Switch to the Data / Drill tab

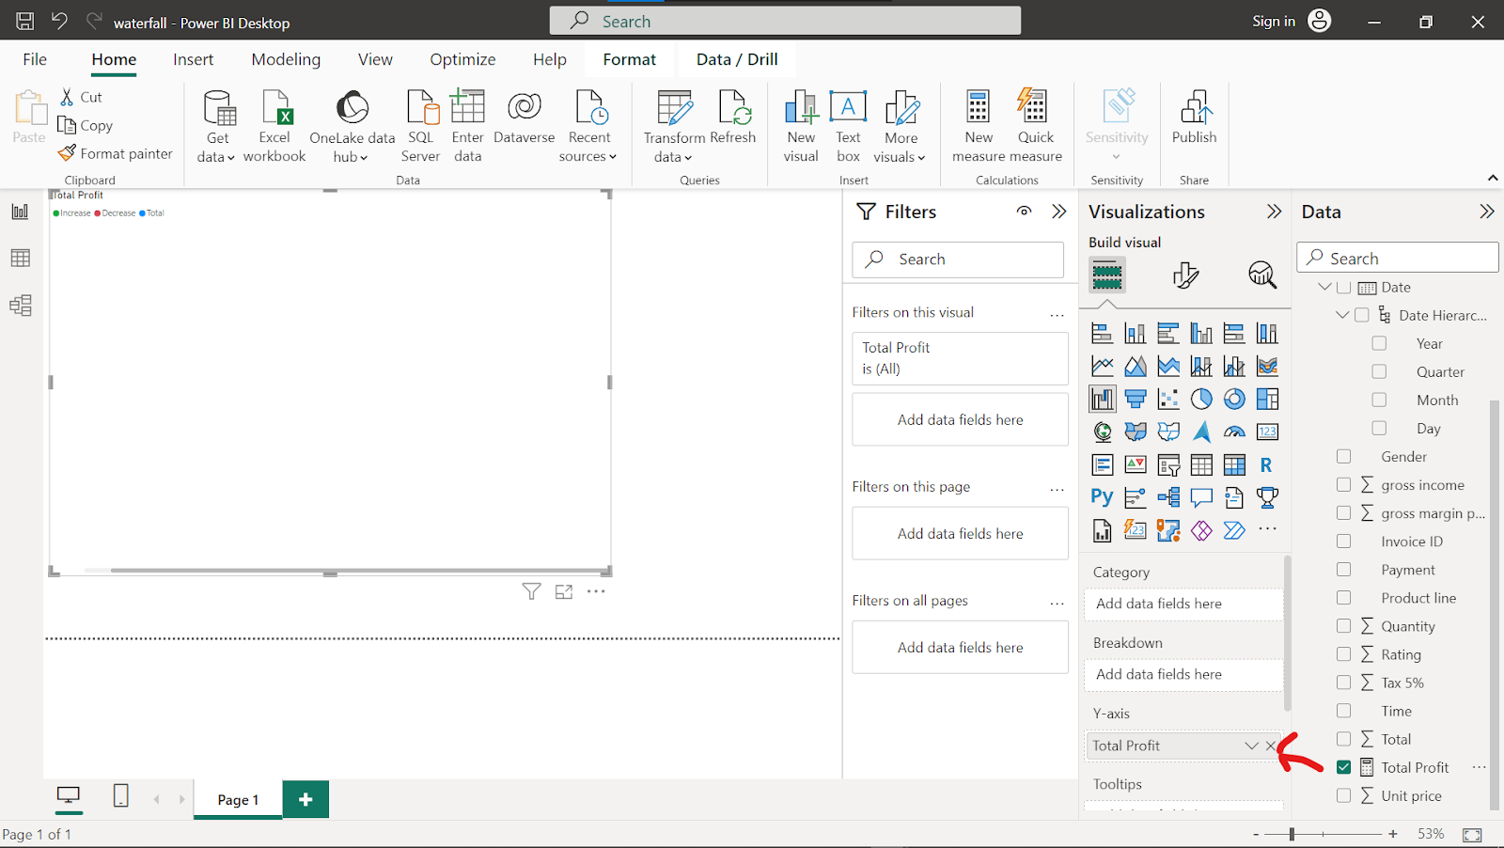point(737,59)
